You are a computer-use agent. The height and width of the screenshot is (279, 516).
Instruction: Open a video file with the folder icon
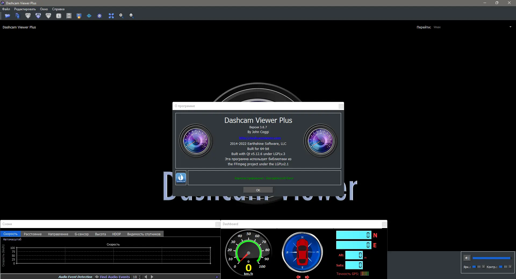click(x=8, y=16)
